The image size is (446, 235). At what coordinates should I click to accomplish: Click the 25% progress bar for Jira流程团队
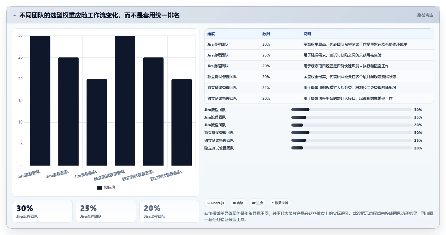pos(351,117)
